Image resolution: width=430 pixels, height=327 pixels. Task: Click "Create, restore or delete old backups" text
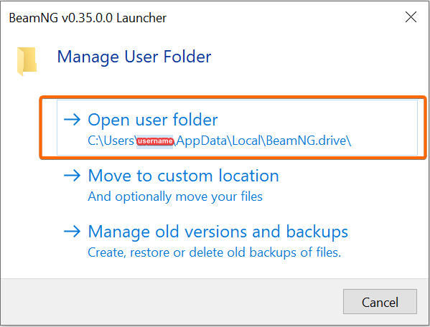(x=215, y=252)
